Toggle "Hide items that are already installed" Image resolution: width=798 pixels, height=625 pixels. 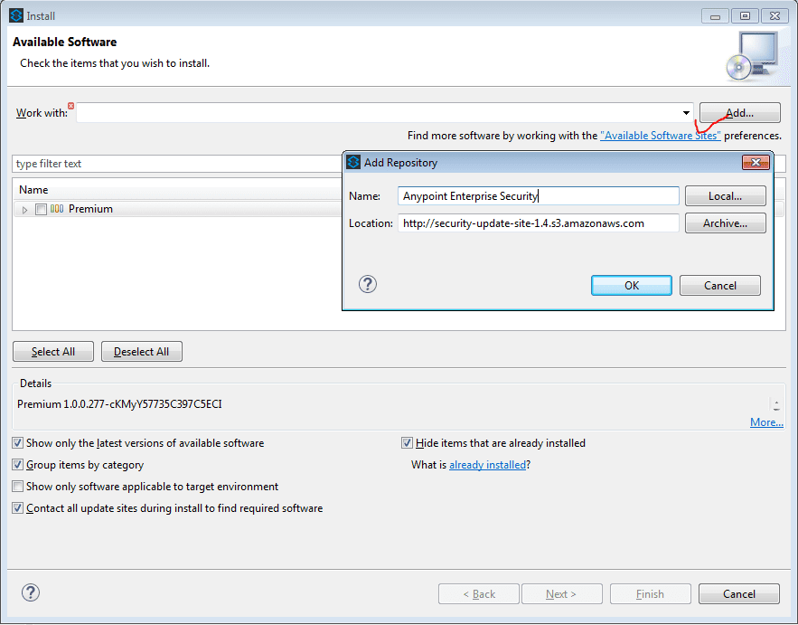point(407,442)
